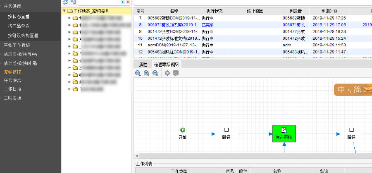Select the 工作动态_流程监控 folder
Image resolution: width=372 pixels, height=173 pixels.
point(91,11)
